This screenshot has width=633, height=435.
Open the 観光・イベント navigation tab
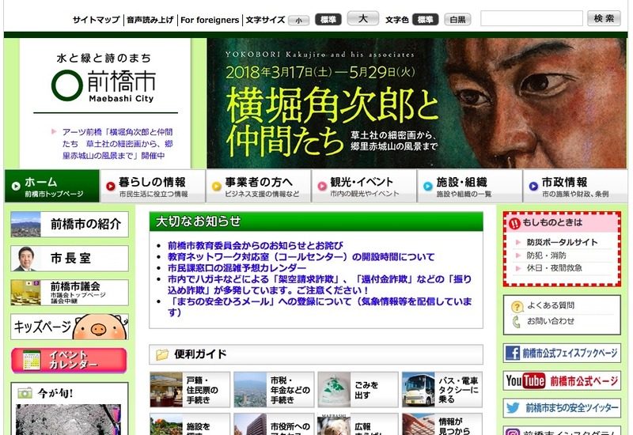pyautogui.click(x=363, y=186)
